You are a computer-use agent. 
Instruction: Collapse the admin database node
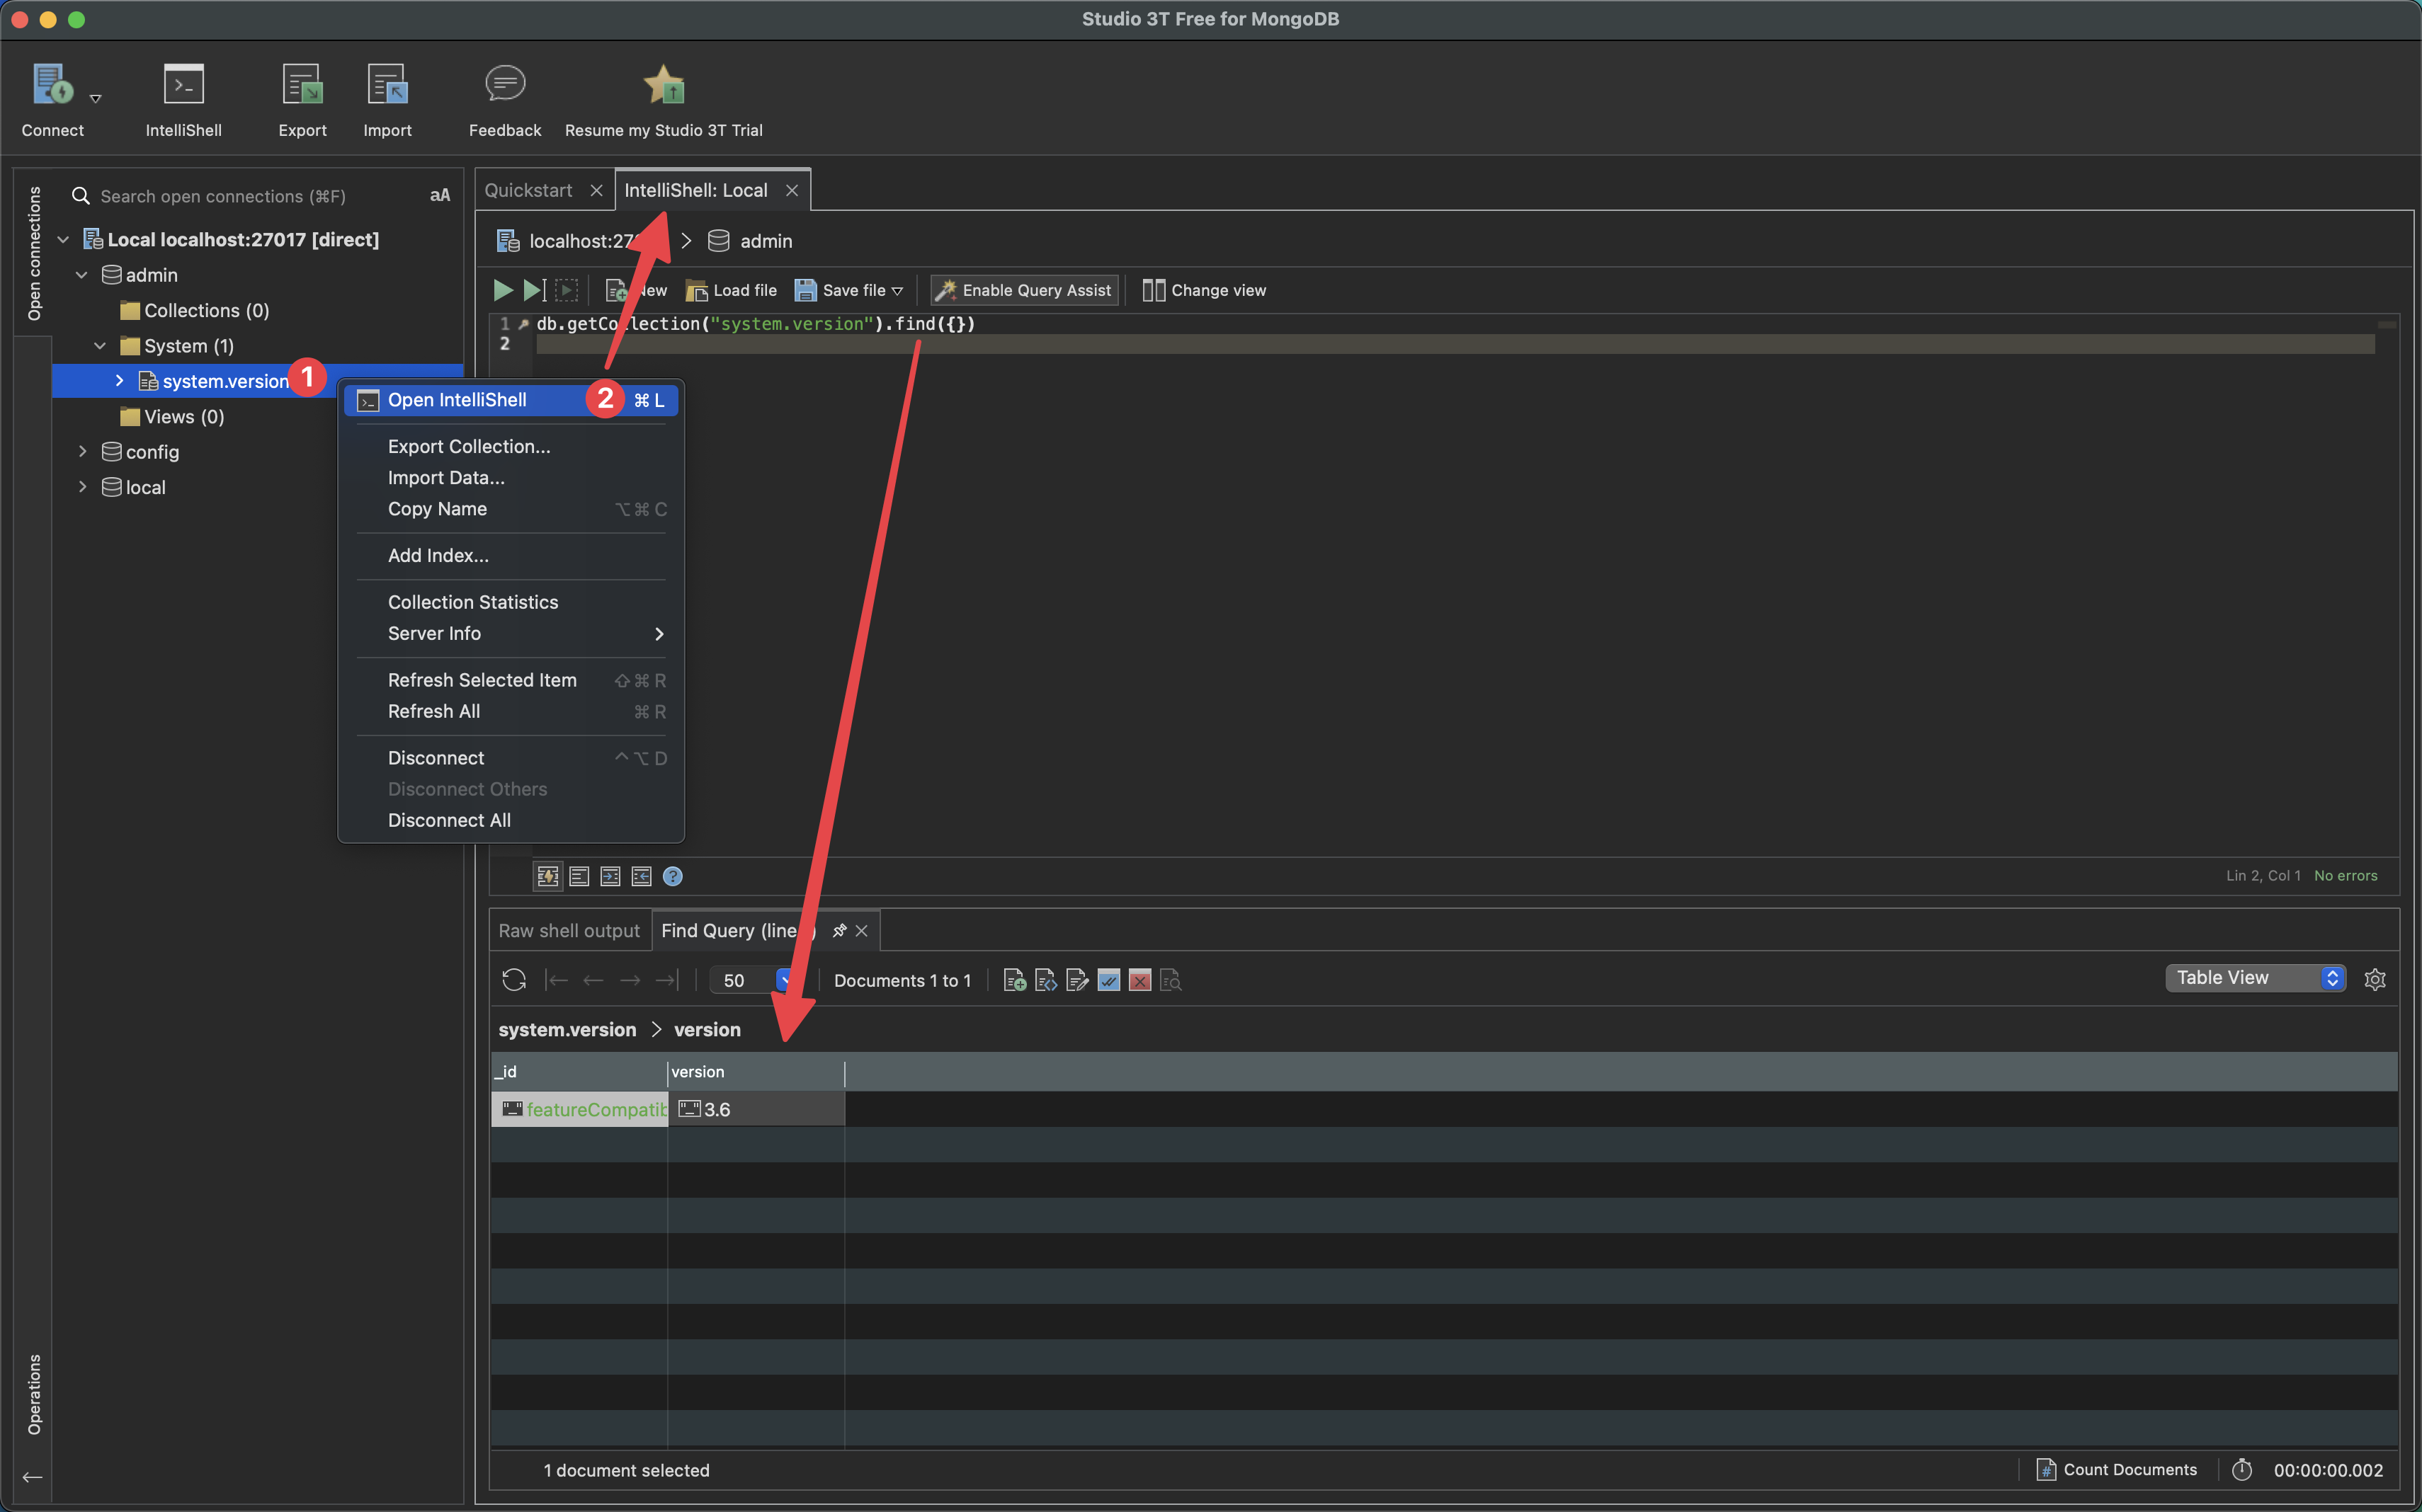click(82, 274)
